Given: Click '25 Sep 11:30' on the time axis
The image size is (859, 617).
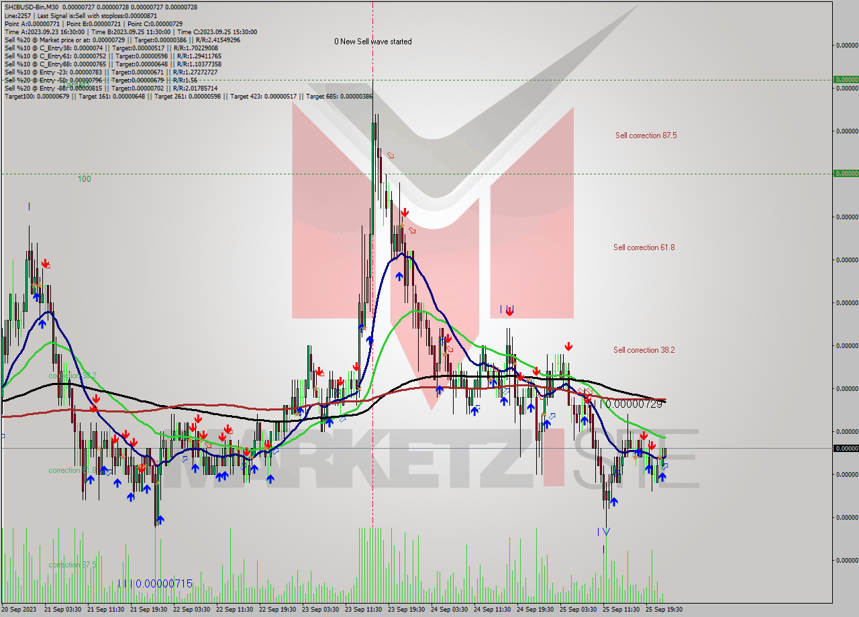Looking at the screenshot, I should [x=621, y=610].
